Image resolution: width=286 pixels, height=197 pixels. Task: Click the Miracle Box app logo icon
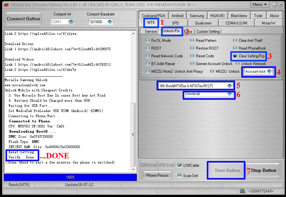pyautogui.click(x=6, y=5)
